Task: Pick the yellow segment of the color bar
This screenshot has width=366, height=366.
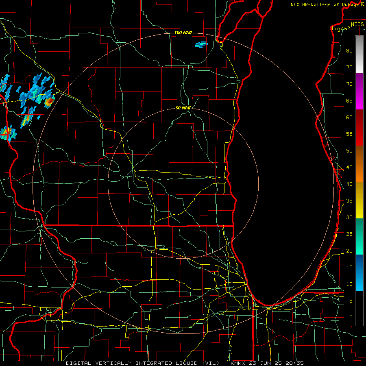Action: 359,200
